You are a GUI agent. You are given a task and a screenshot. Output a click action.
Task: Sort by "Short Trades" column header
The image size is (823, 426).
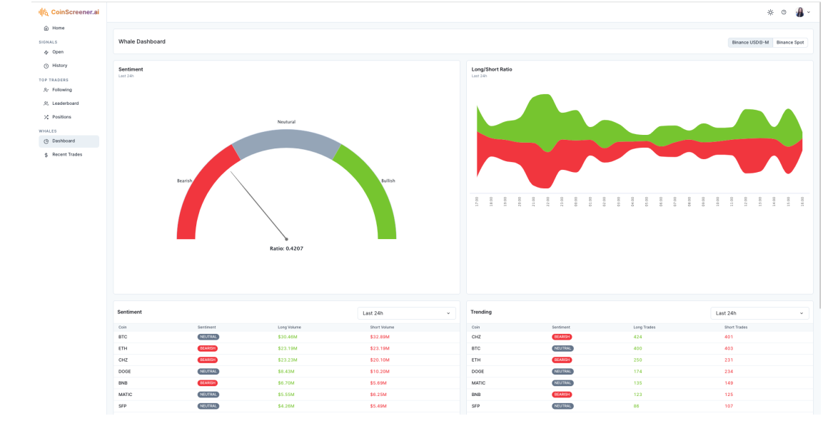pos(736,328)
